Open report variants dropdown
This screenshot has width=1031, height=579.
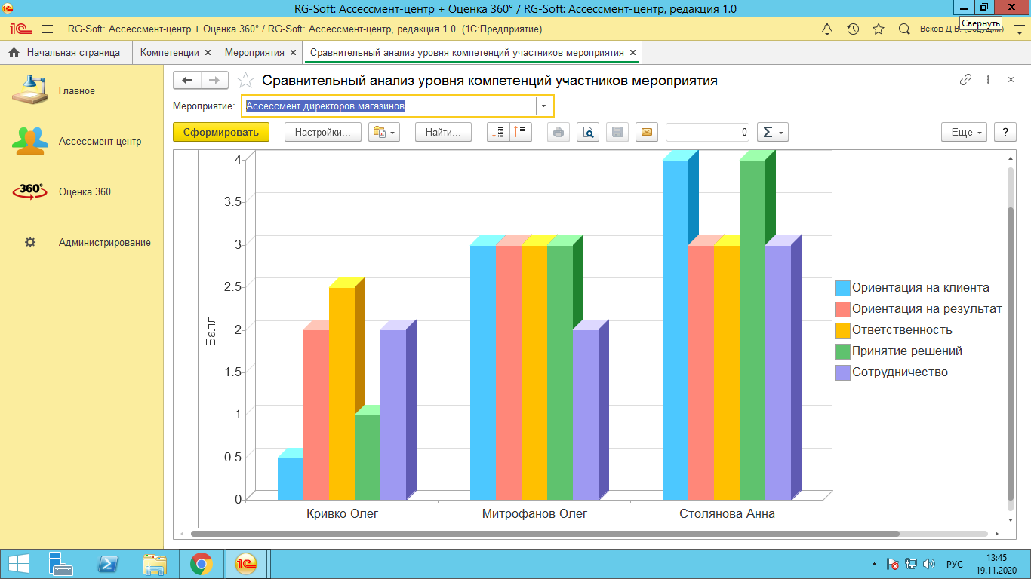pos(383,132)
